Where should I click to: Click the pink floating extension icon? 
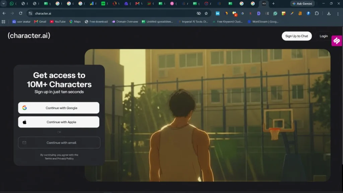(337, 41)
